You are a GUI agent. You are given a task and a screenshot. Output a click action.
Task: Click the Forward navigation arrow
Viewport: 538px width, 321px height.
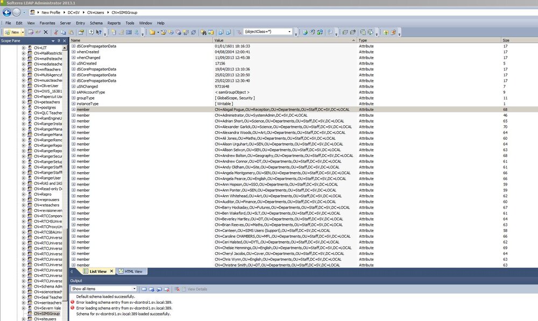(17, 12)
